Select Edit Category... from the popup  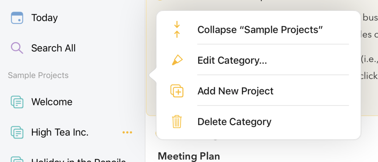pyautogui.click(x=259, y=60)
